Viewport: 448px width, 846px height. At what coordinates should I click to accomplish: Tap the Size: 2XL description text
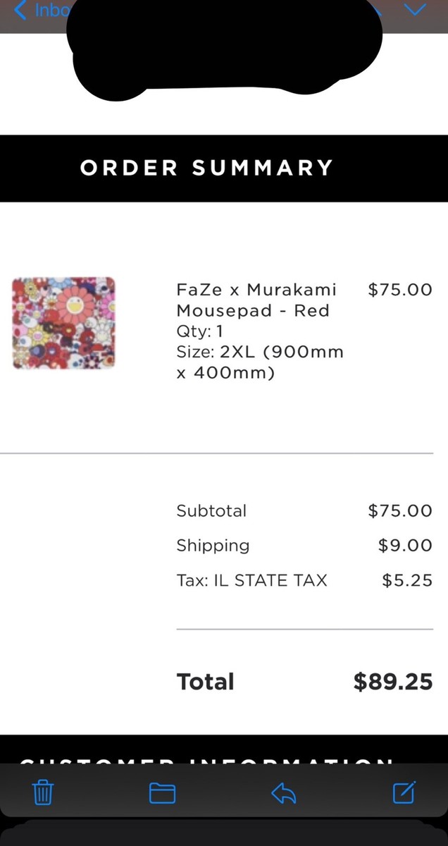click(x=260, y=362)
